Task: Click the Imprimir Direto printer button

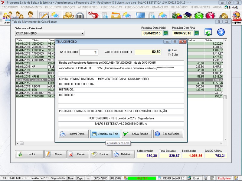Action: (x=74, y=134)
